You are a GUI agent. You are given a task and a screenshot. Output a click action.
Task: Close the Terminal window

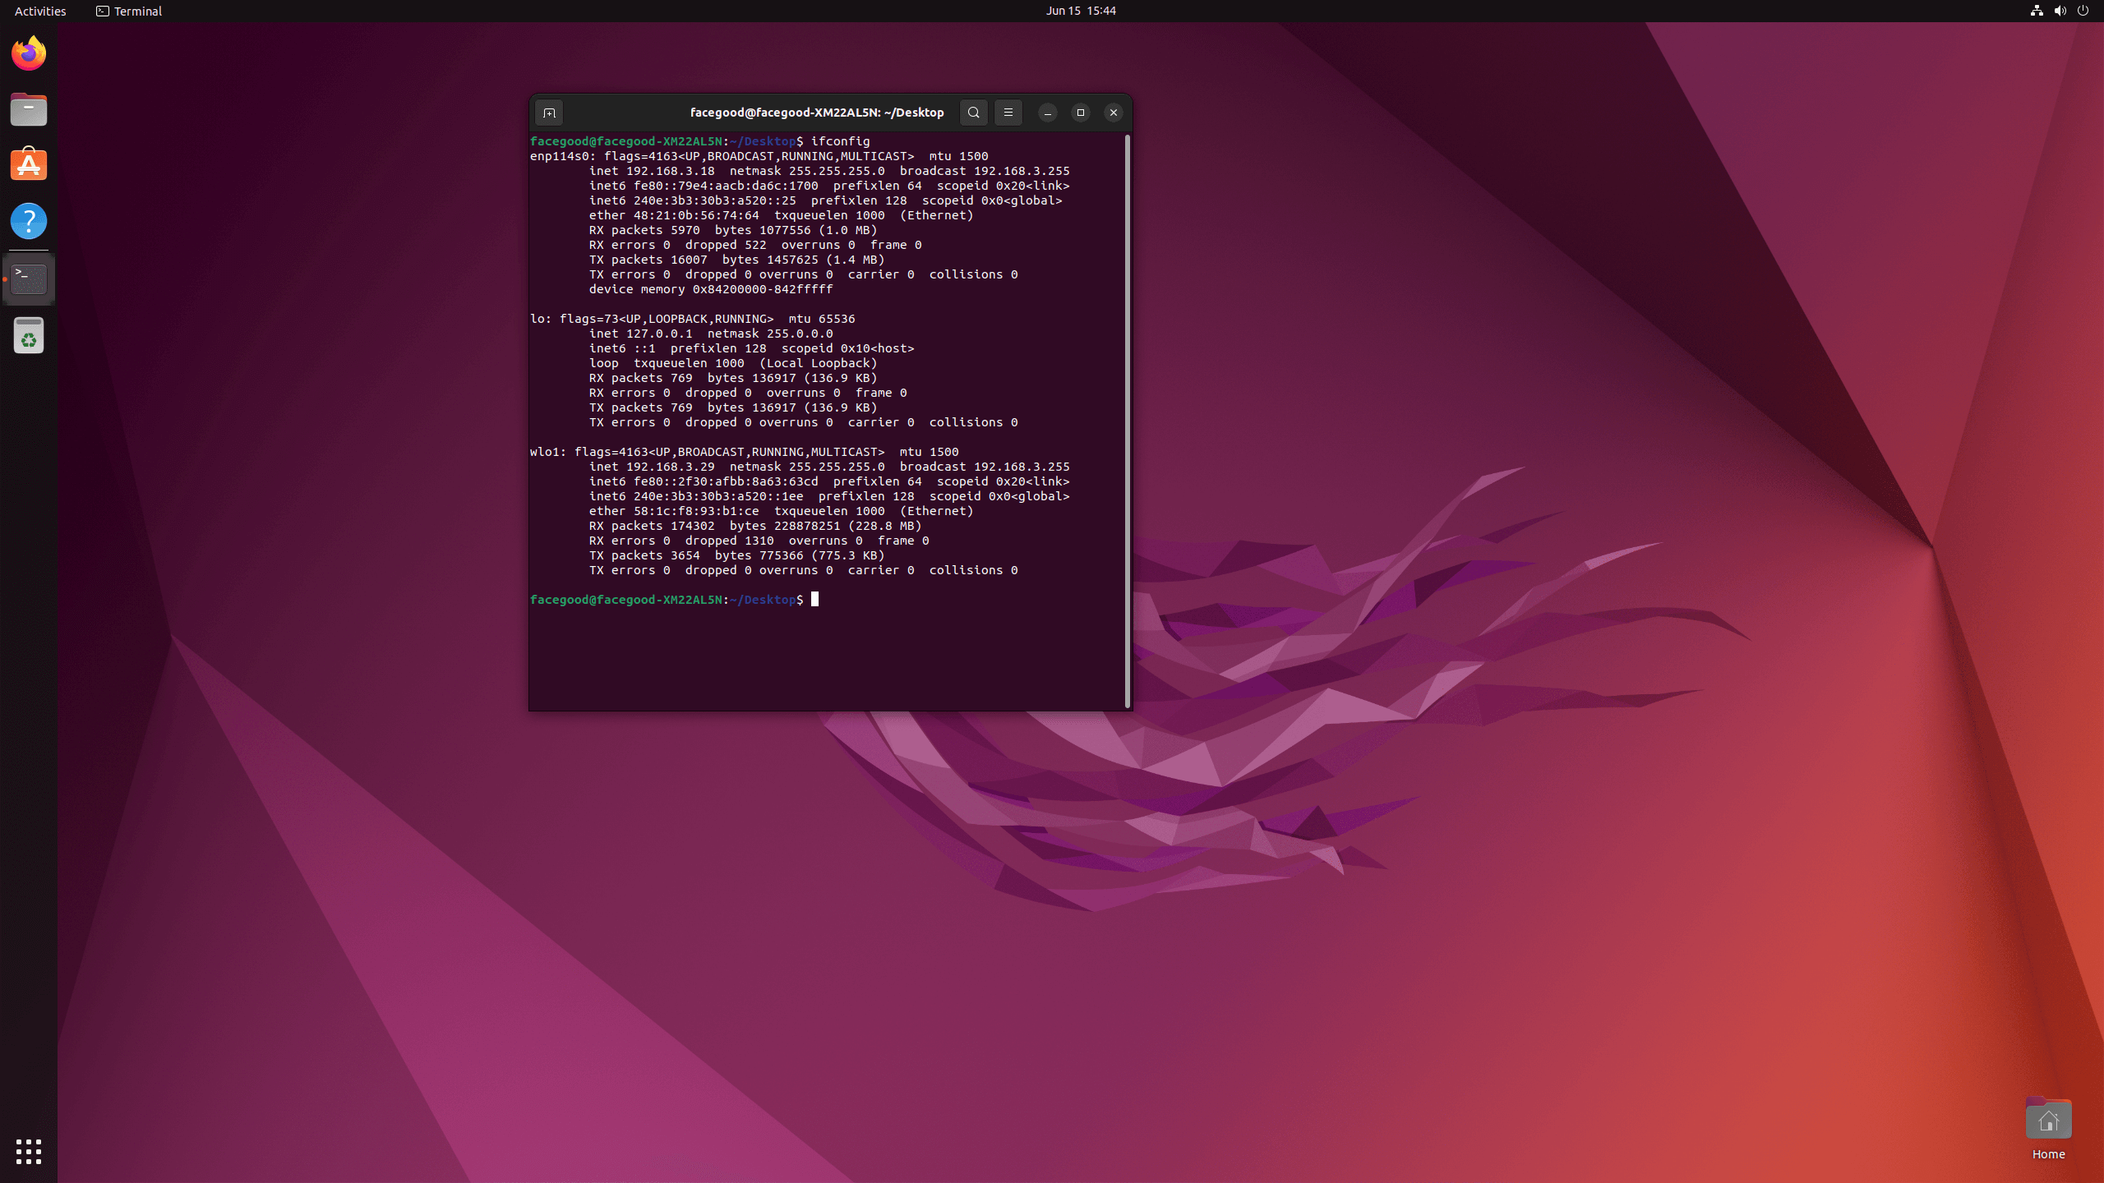click(x=1113, y=113)
